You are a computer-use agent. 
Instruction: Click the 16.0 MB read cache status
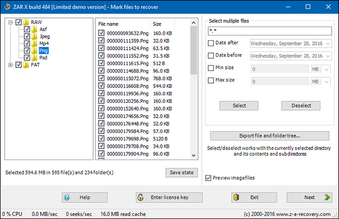click(x=123, y=214)
